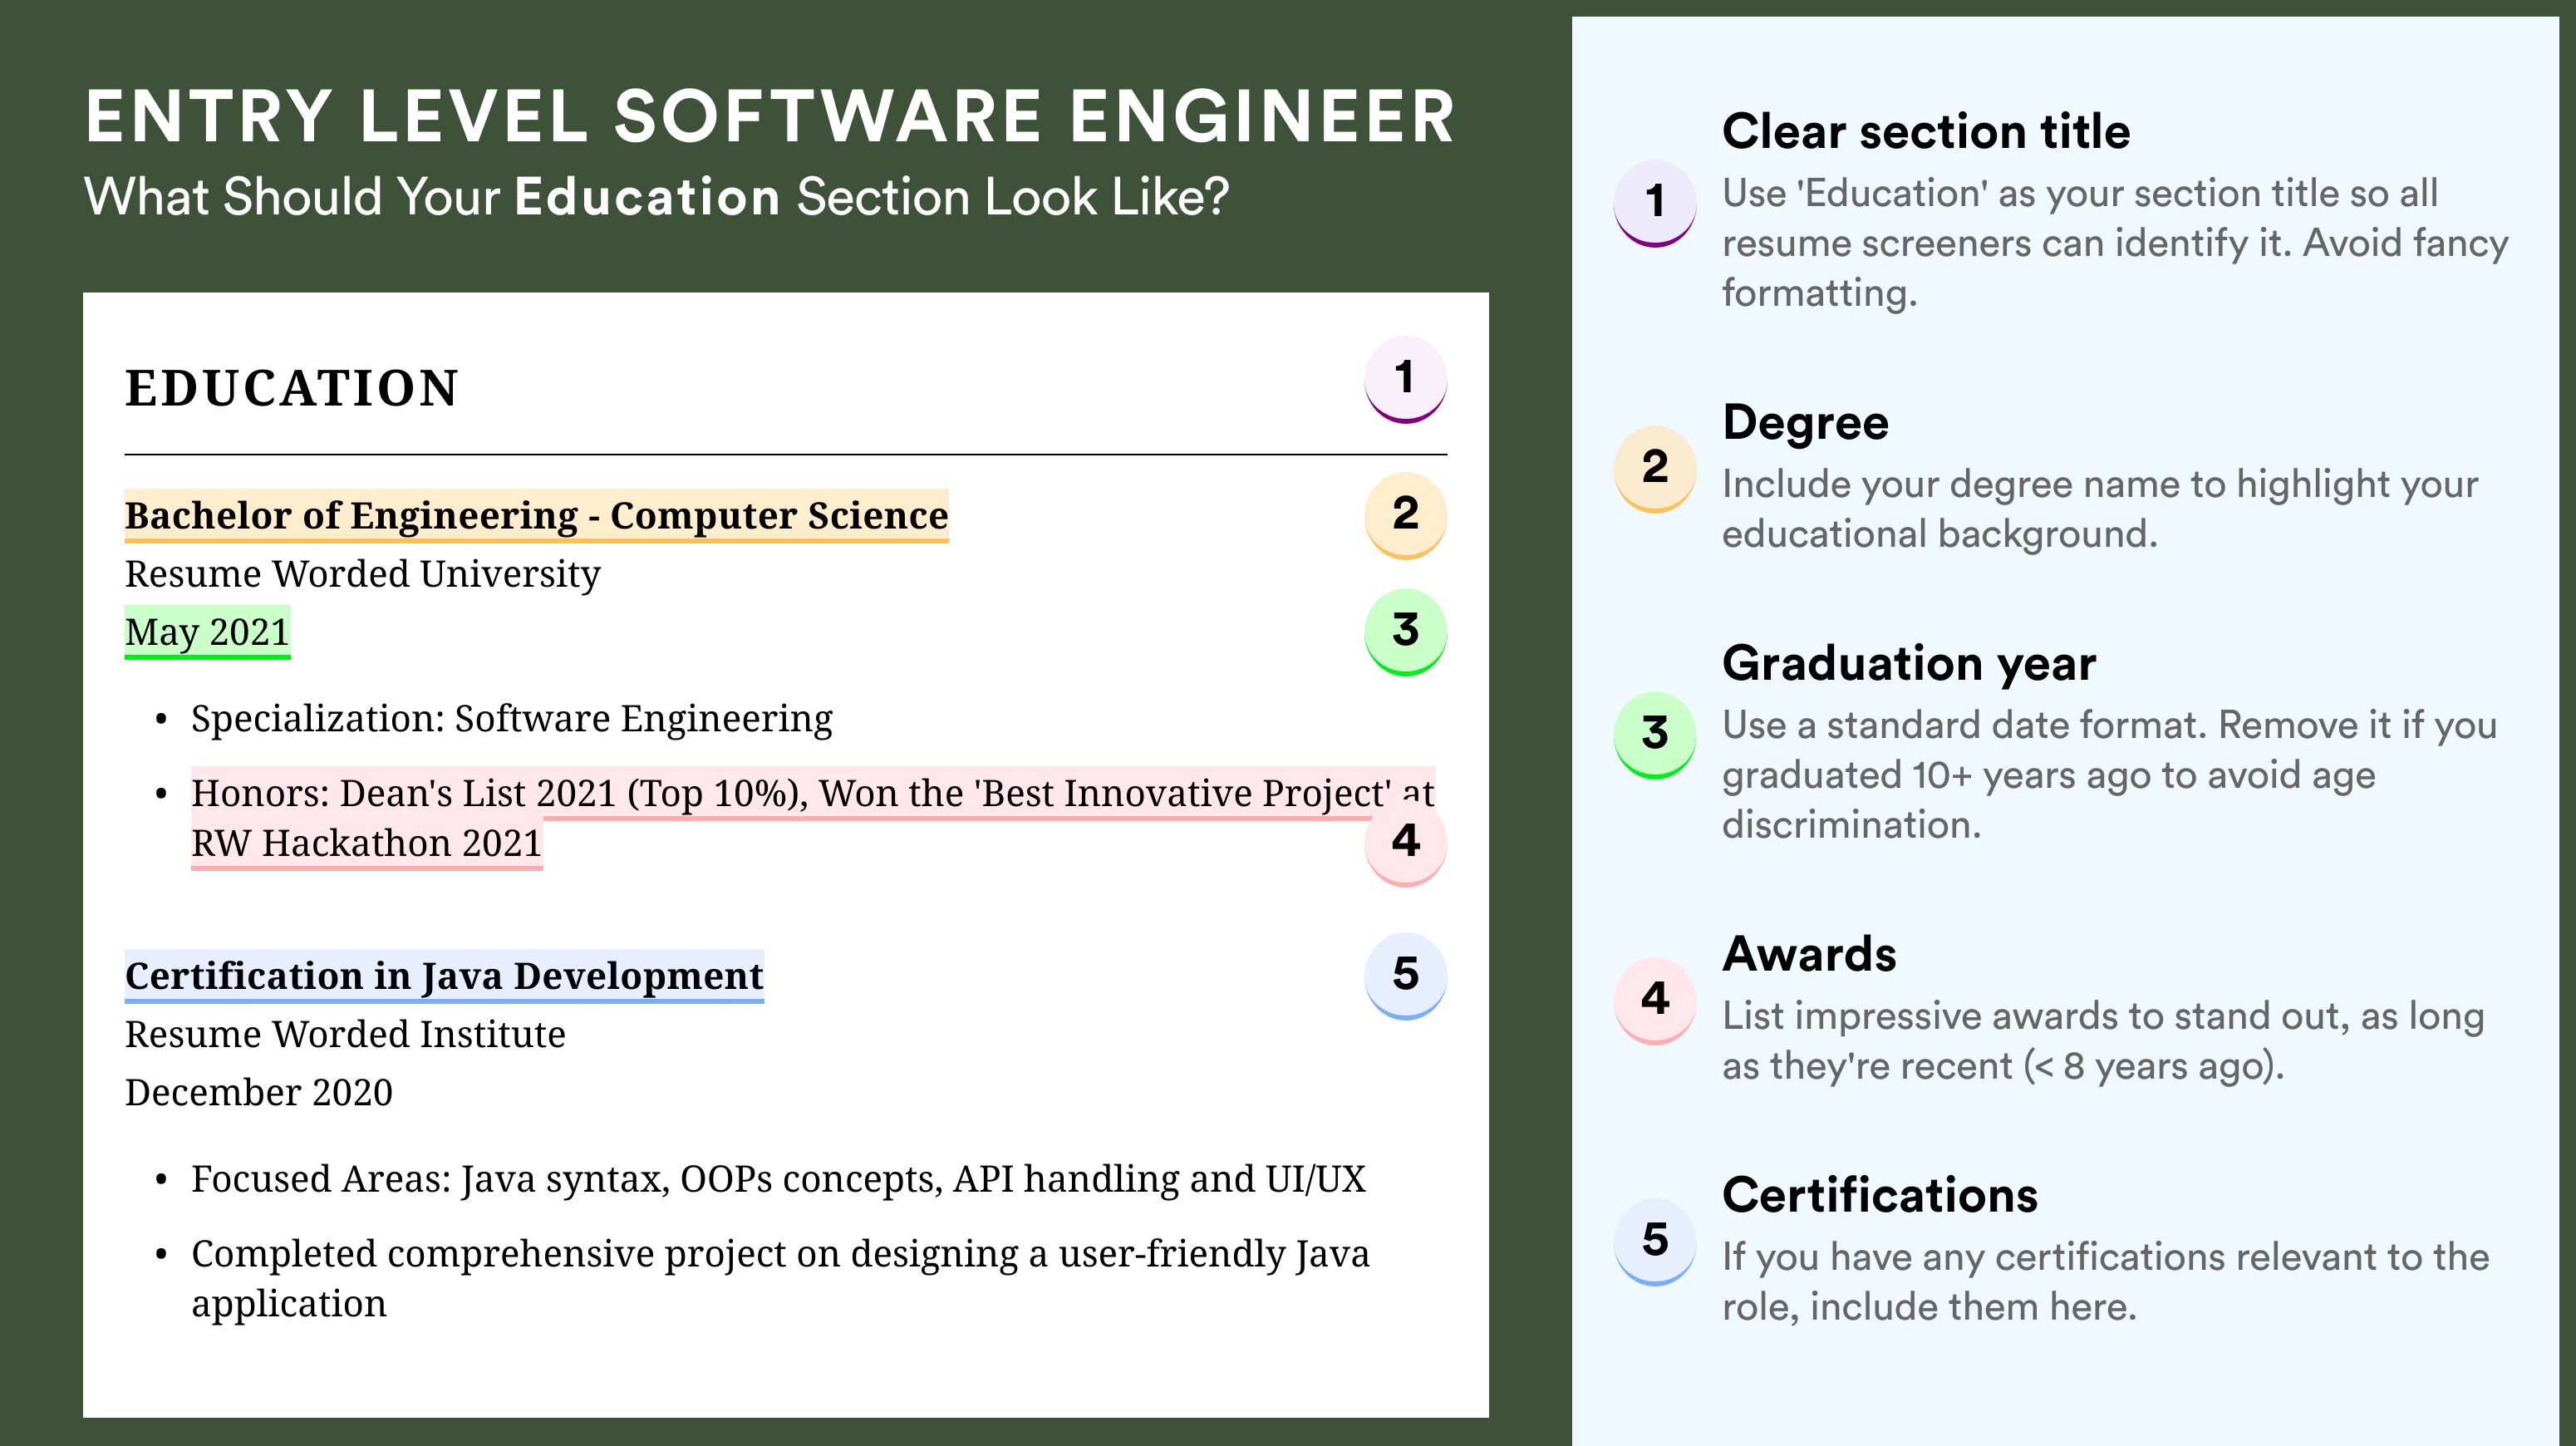Select 'Certification in Java Development' highlighted heading

444,975
